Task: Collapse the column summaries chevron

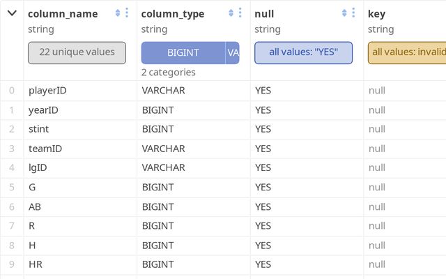Action: pyautogui.click(x=12, y=13)
